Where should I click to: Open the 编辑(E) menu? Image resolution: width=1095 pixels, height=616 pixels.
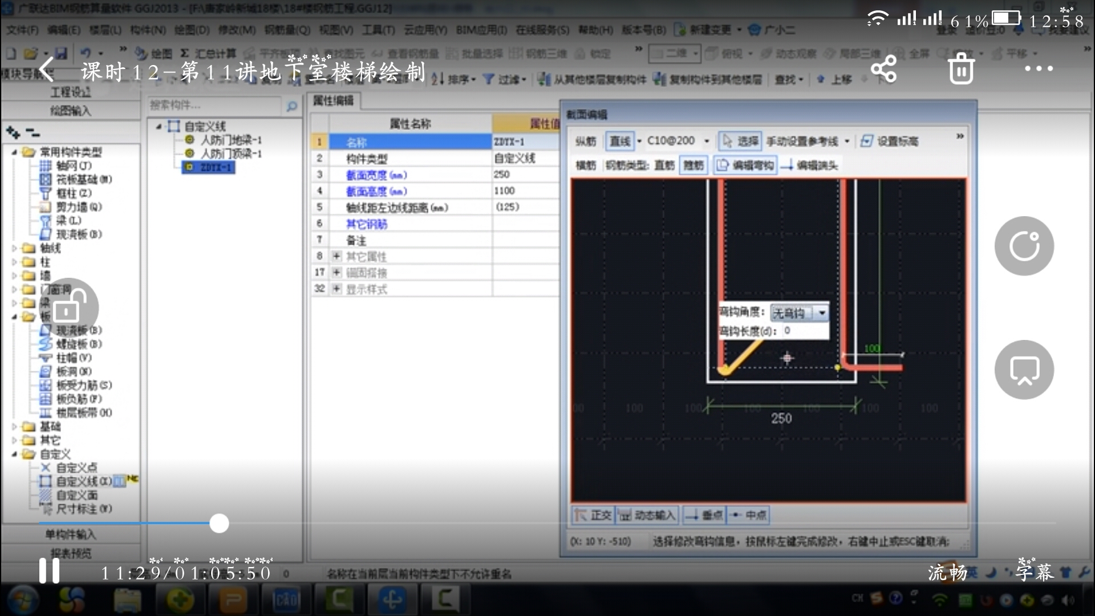(63, 30)
